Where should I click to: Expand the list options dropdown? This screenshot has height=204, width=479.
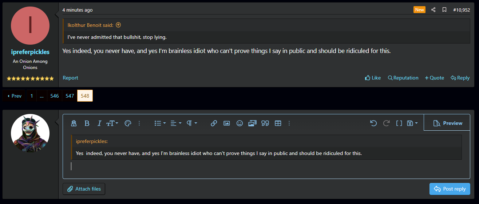[160, 123]
